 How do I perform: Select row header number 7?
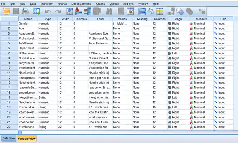pyautogui.click(x=9, y=53)
